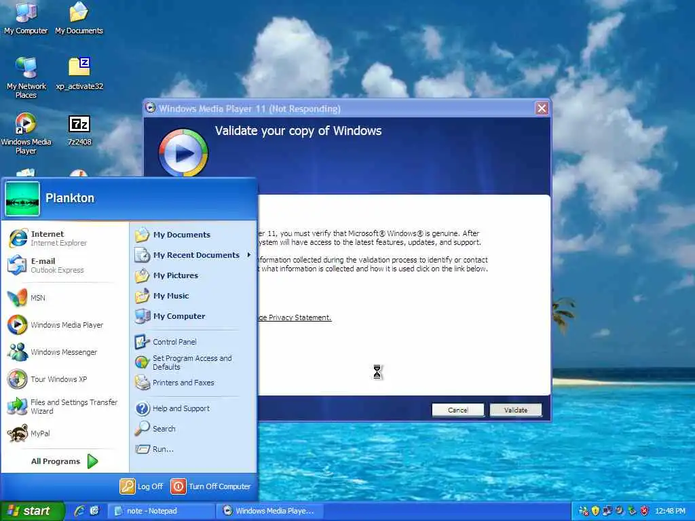Switch to Windows Media Player taskbar button
The width and height of the screenshot is (695, 521).
tap(269, 512)
